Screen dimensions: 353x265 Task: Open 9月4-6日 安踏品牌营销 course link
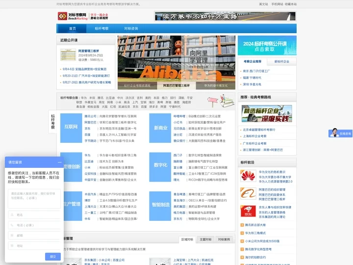[x=84, y=69]
